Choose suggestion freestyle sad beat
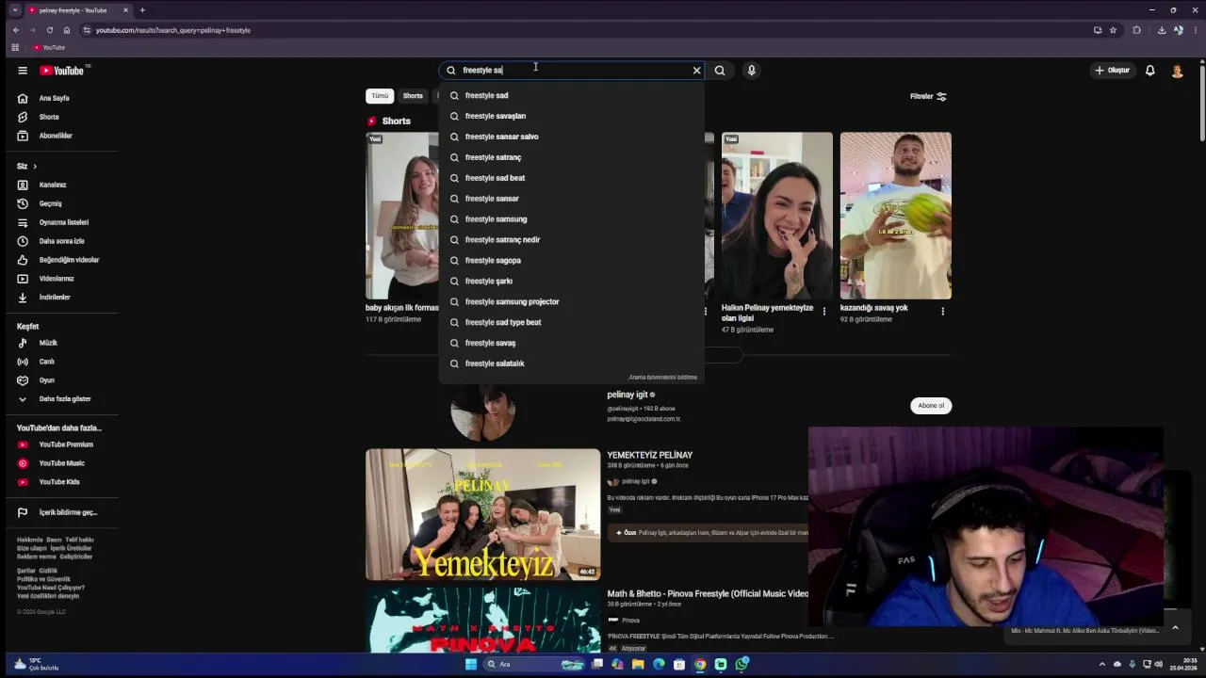1206x678 pixels. coord(571,178)
